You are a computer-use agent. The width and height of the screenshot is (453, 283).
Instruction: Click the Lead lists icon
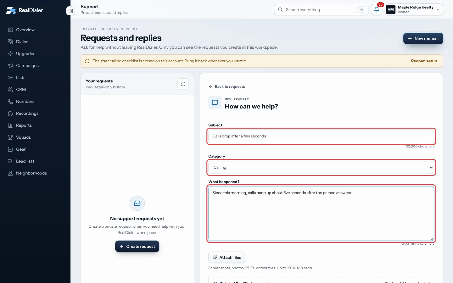pos(10,161)
